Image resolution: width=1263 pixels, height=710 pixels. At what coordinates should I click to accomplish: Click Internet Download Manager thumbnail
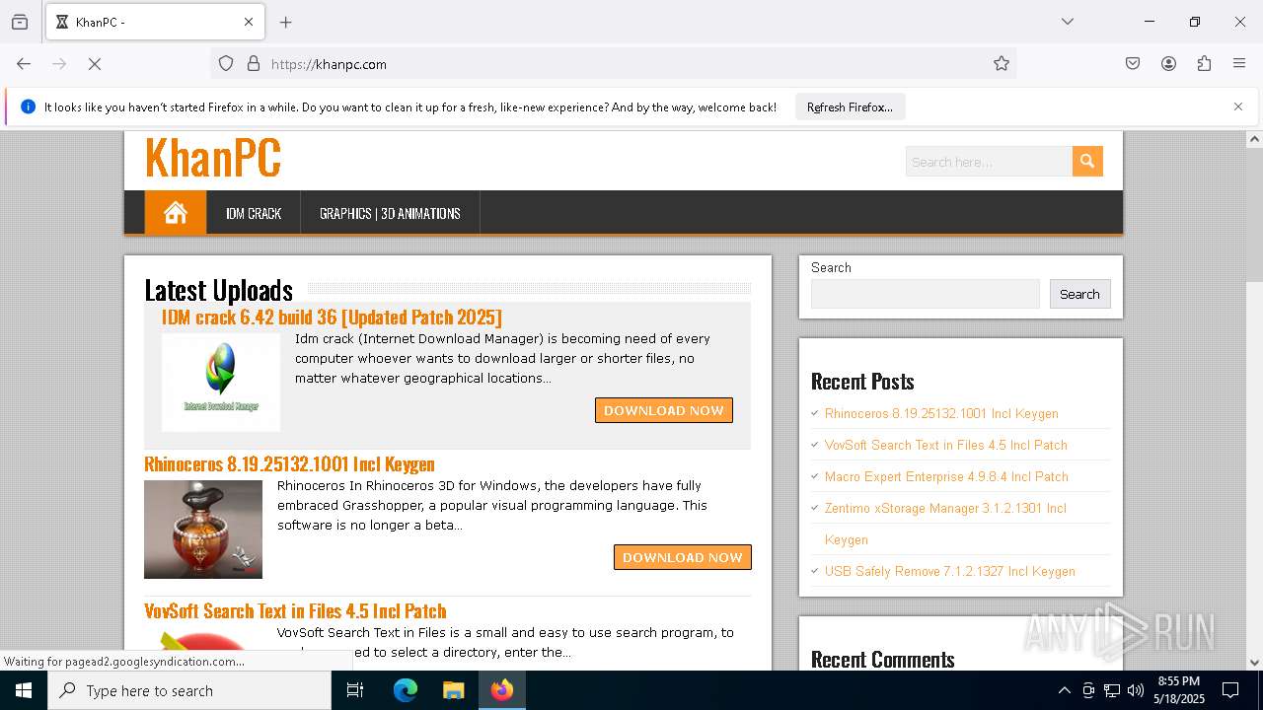[221, 383]
